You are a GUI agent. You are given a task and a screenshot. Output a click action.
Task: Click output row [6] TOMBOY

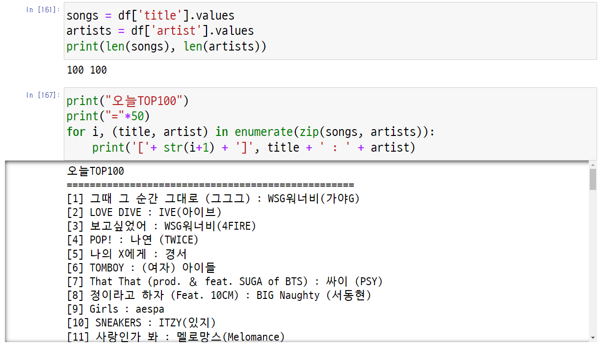pyautogui.click(x=141, y=268)
